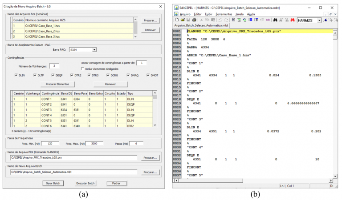Screen dimensions: 342x200
Task: Click the black binoculars Find icon
Action: (x=275, y=20)
